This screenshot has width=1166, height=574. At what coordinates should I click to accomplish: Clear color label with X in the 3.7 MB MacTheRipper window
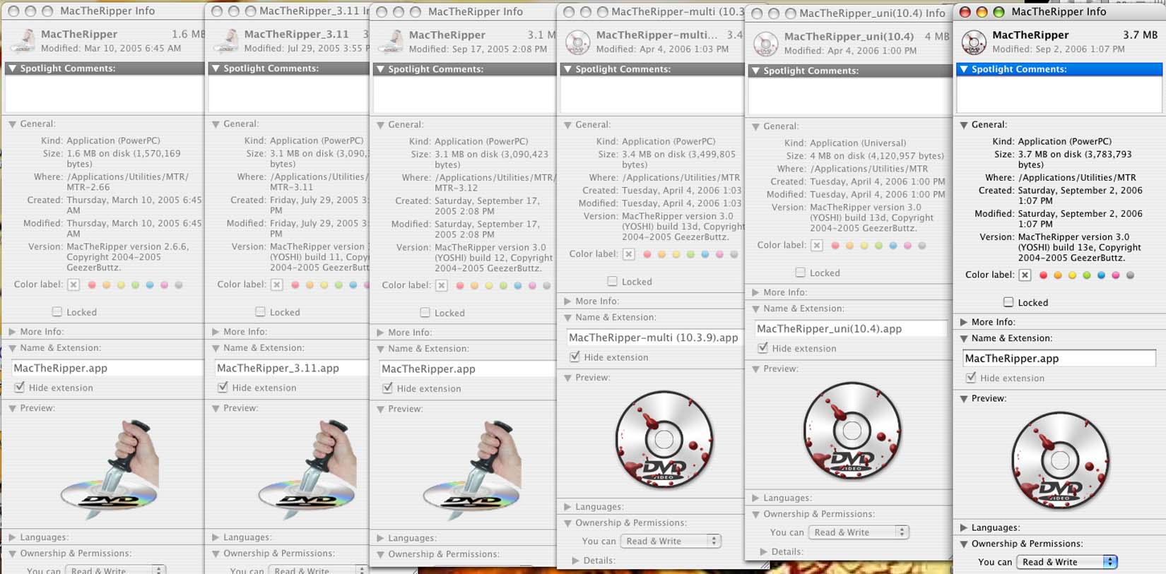pyautogui.click(x=1025, y=275)
